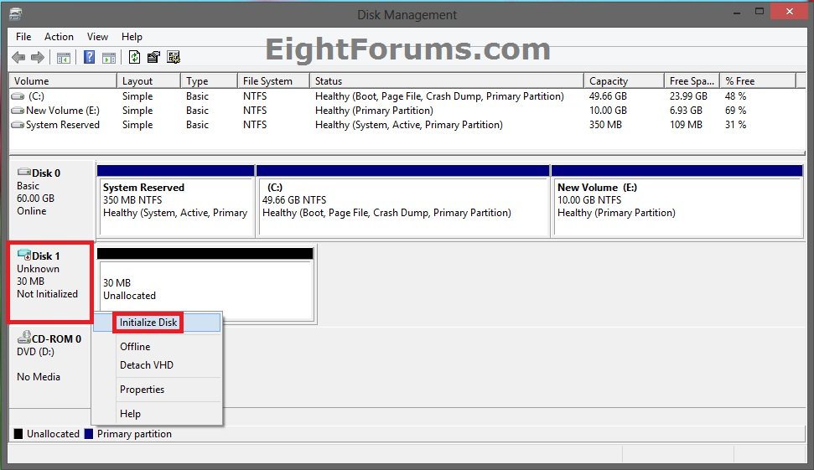
Task: Click the Show/Hide Console Tree icon
Action: 63,57
